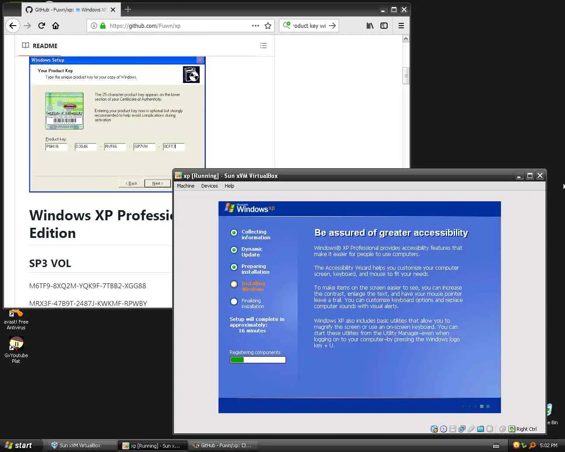Maximize the VirtualBox xp window

click(530, 176)
